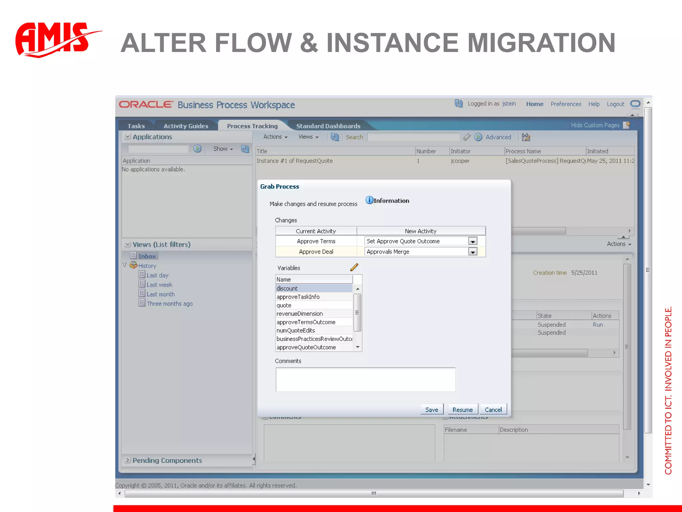682x512 pixels.
Task: Click refresh icon next to Logged in
Action: (x=459, y=104)
